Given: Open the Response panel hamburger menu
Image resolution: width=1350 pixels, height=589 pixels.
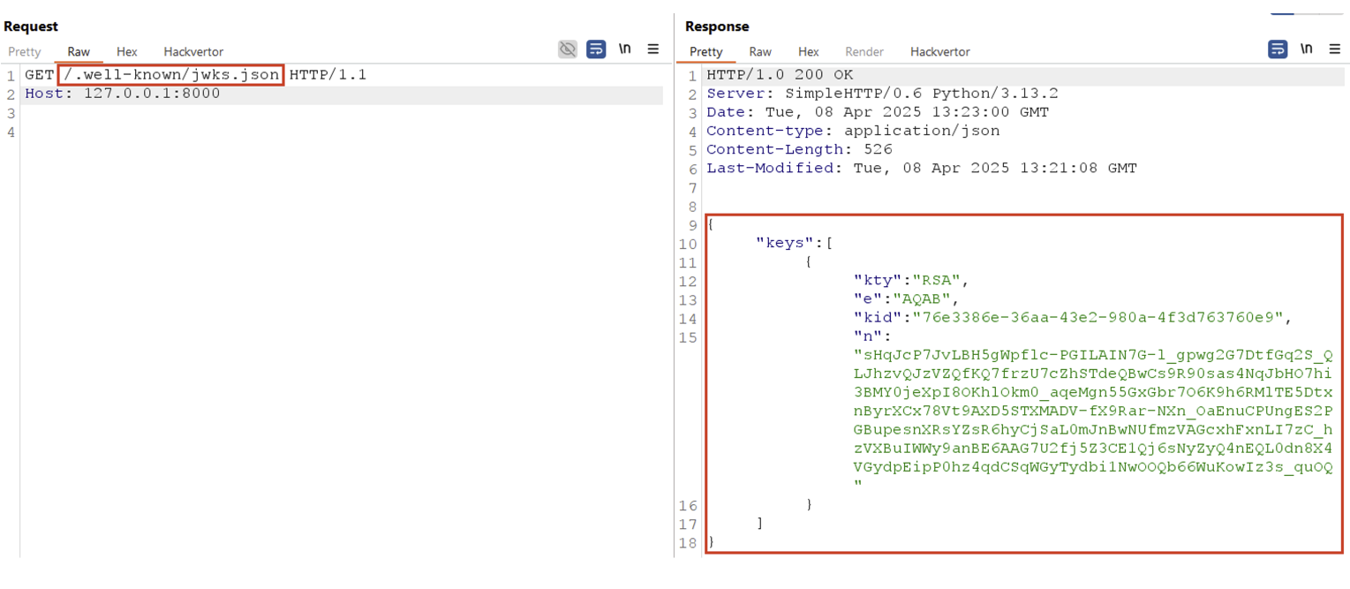Looking at the screenshot, I should tap(1335, 49).
